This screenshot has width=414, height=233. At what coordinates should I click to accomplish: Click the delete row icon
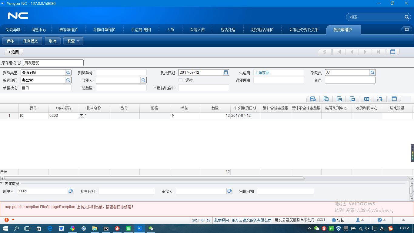tap(313, 99)
